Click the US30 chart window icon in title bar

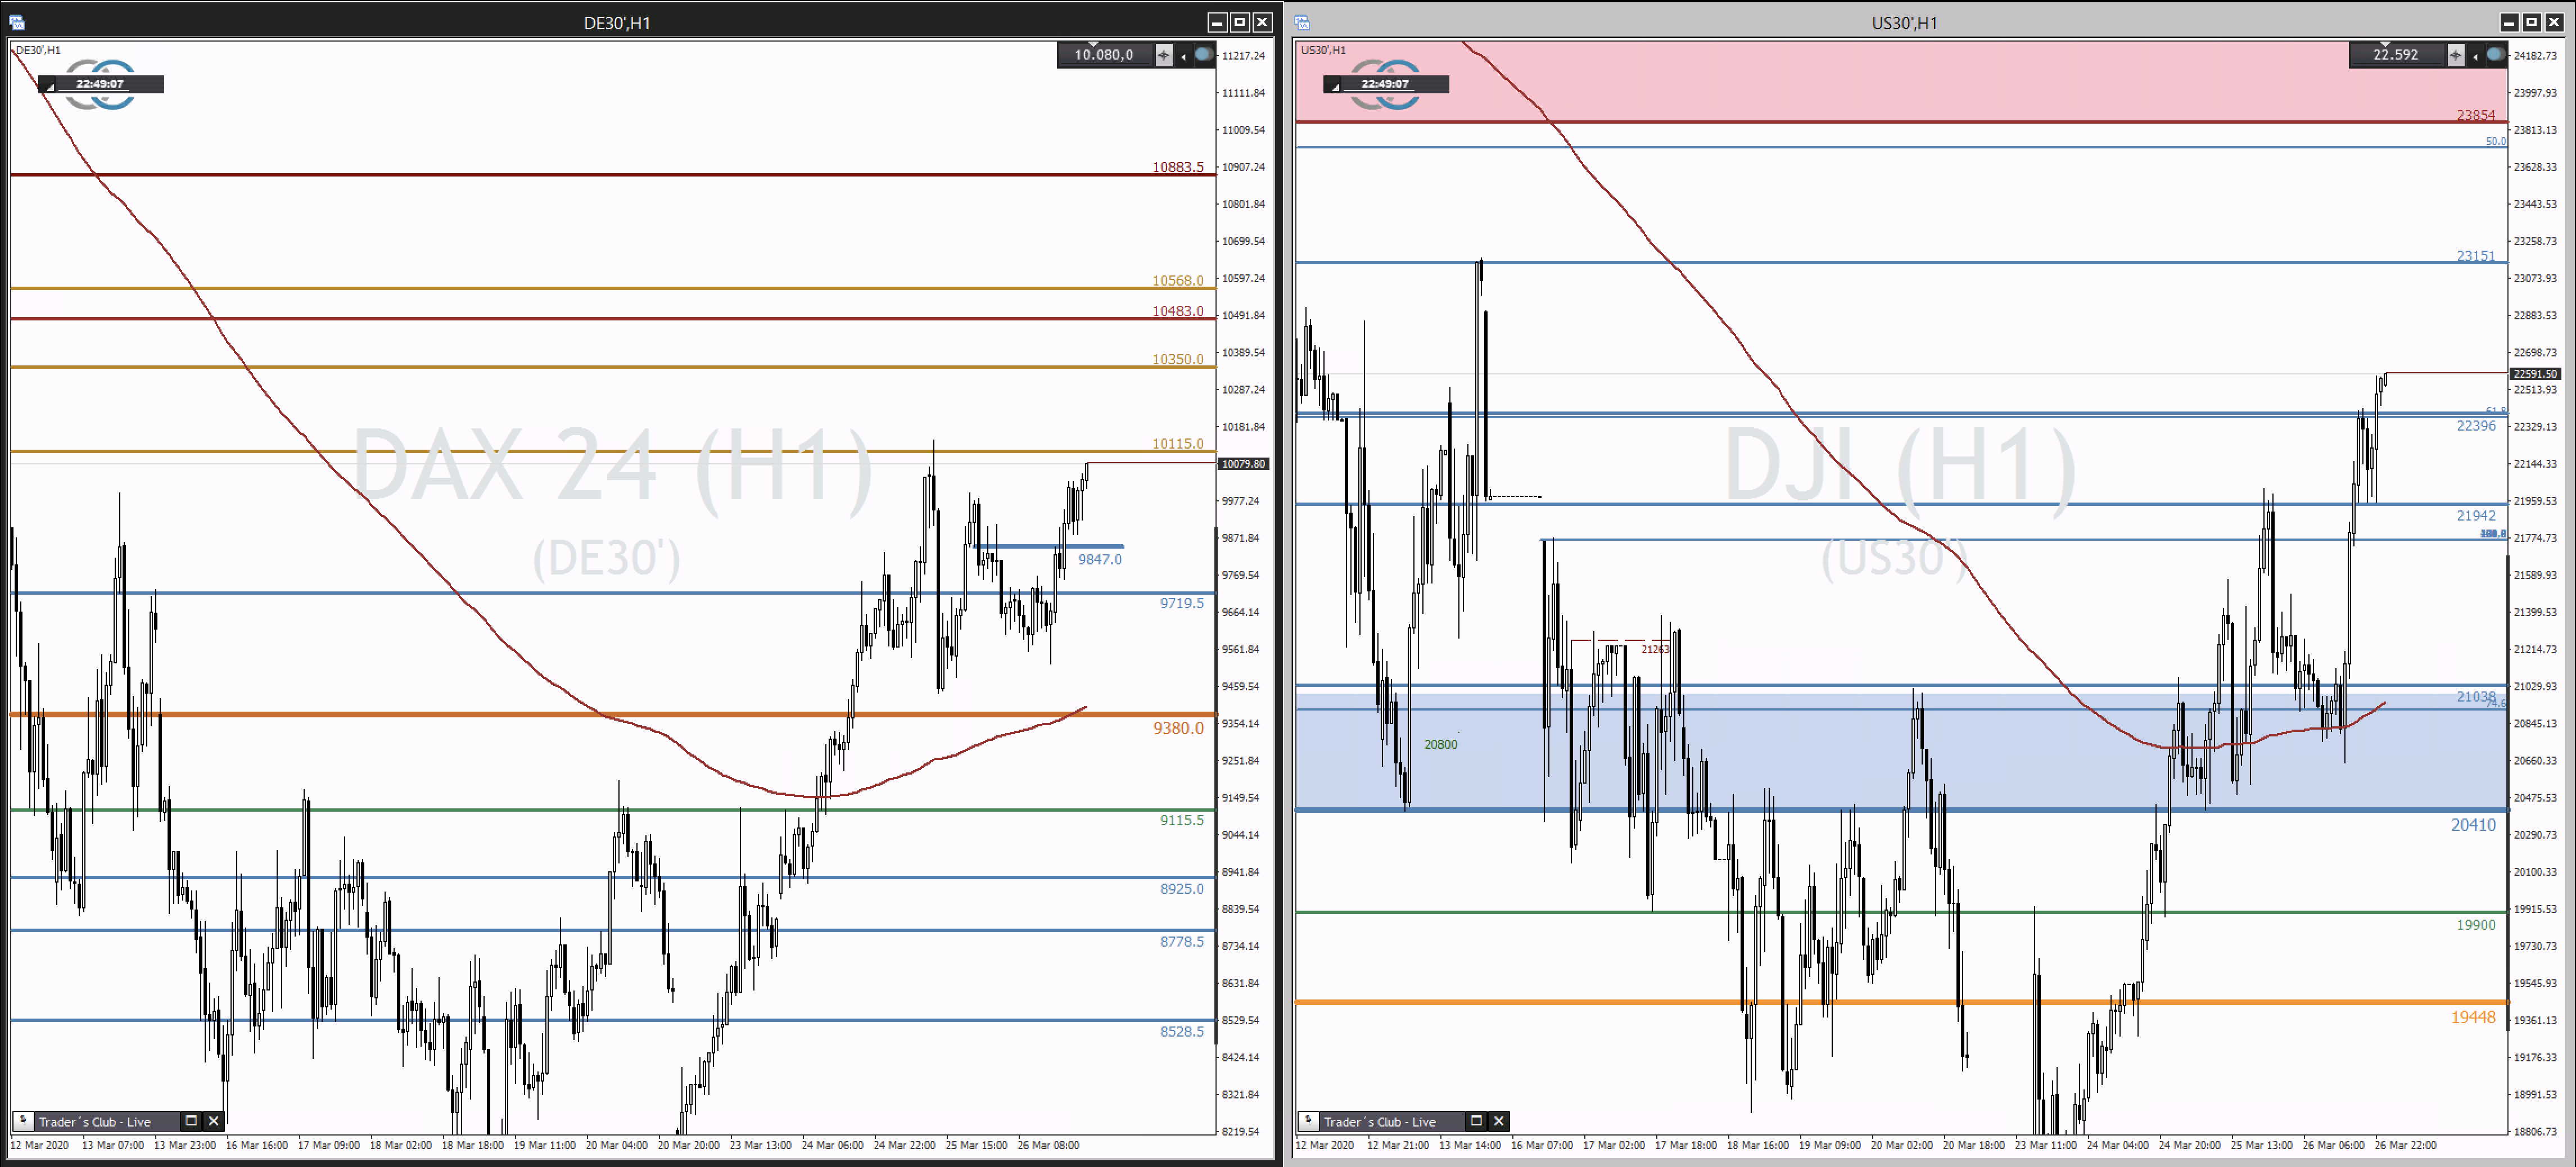(x=1302, y=22)
